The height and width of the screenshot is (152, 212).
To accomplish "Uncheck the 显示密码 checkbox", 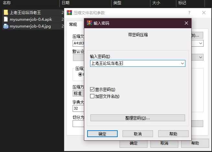I will 92,89.
